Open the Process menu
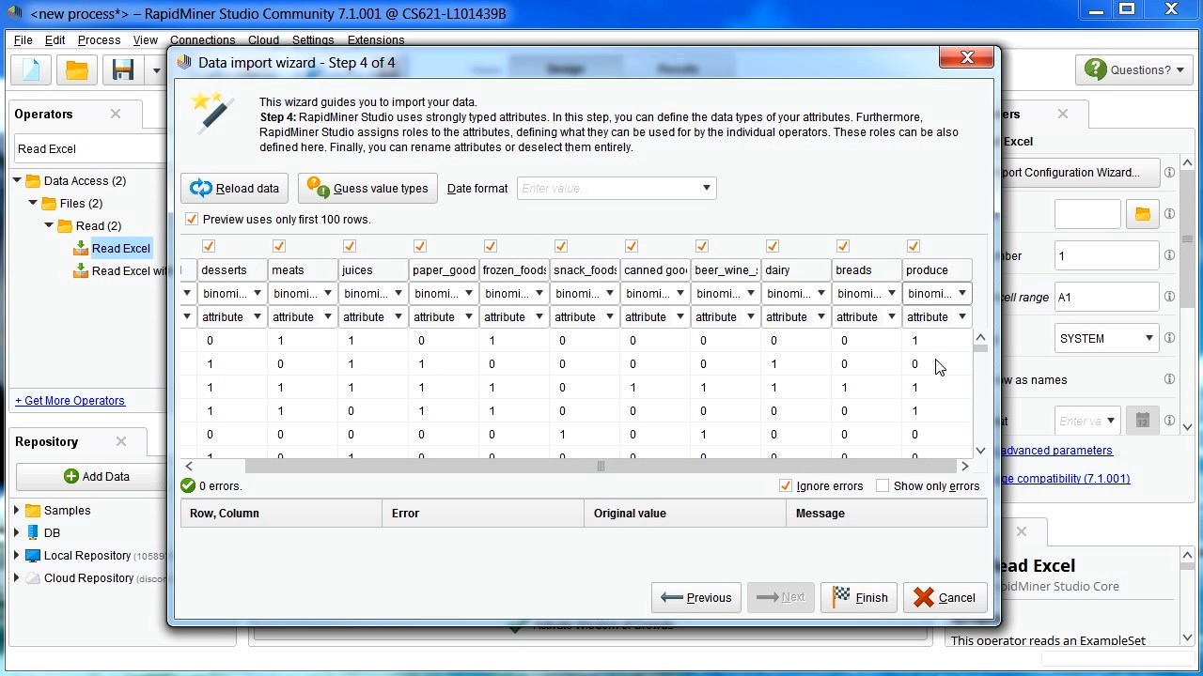Image resolution: width=1203 pixels, height=676 pixels. click(x=99, y=40)
